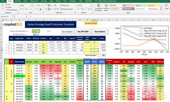Image resolution: width=170 pixels, height=102 pixels.
Task: Open the File tab
Action: (x=3, y=1)
